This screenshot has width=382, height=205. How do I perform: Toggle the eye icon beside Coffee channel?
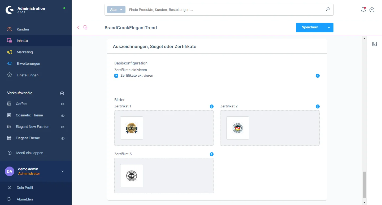coord(63,104)
